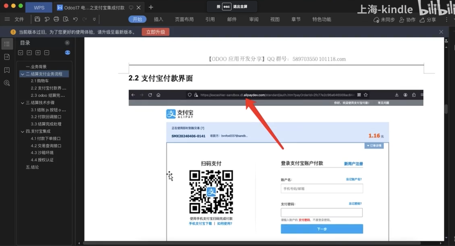Click heading text 2.2 支付宝付款界面
The image size is (455, 246).
[160, 78]
